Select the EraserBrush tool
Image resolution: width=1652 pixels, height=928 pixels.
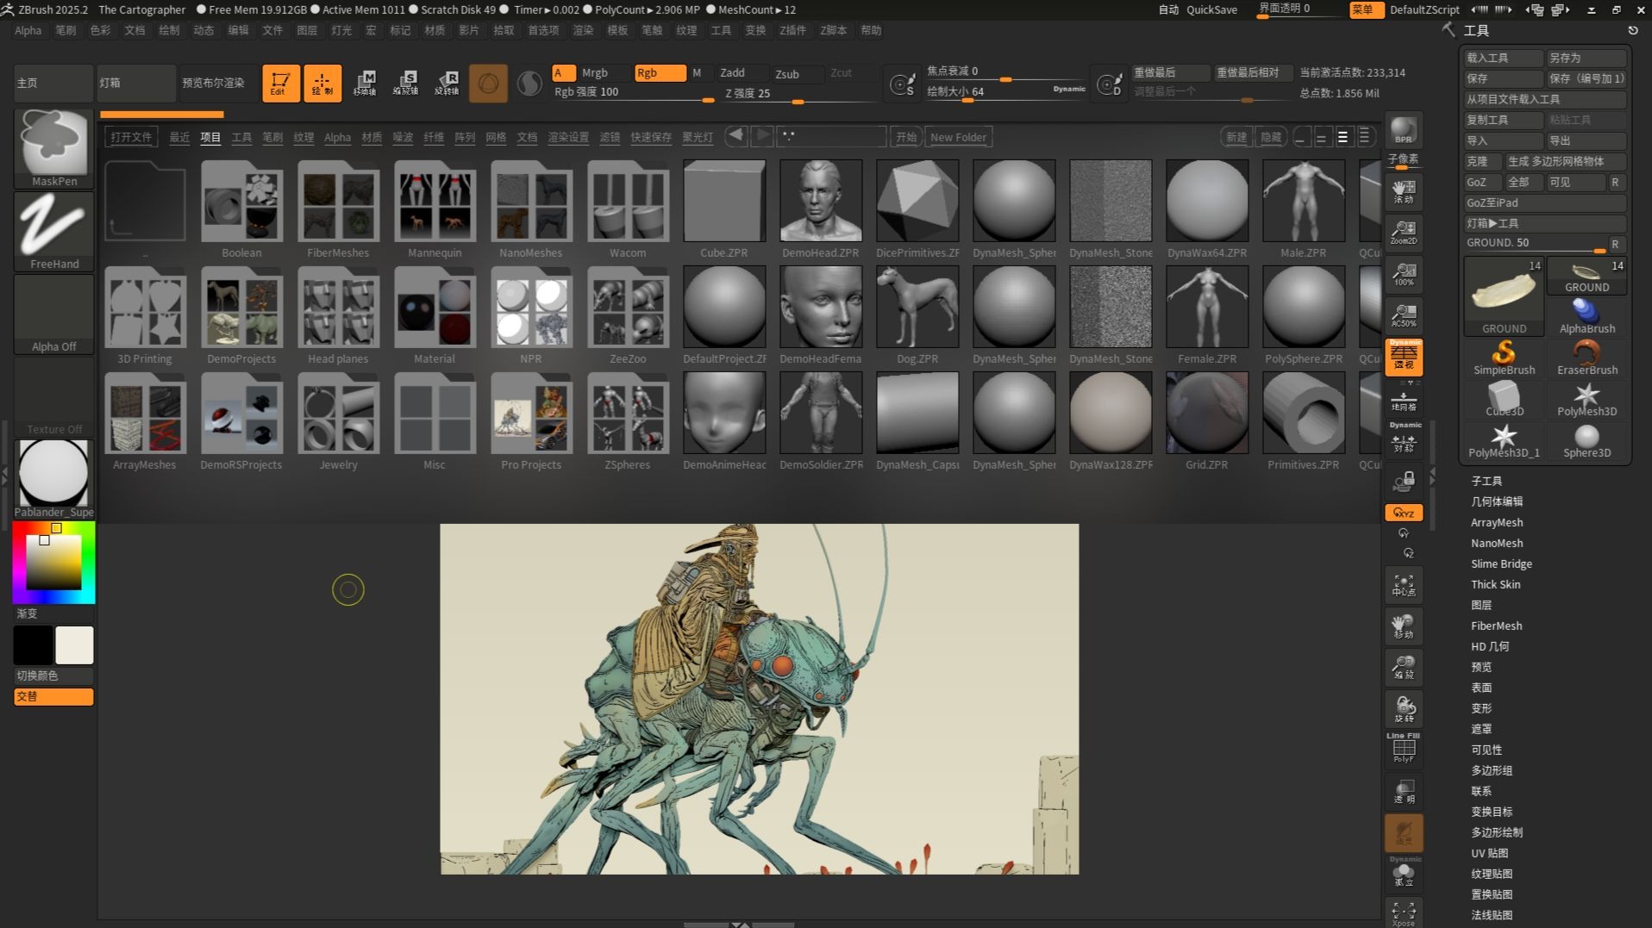tap(1586, 358)
